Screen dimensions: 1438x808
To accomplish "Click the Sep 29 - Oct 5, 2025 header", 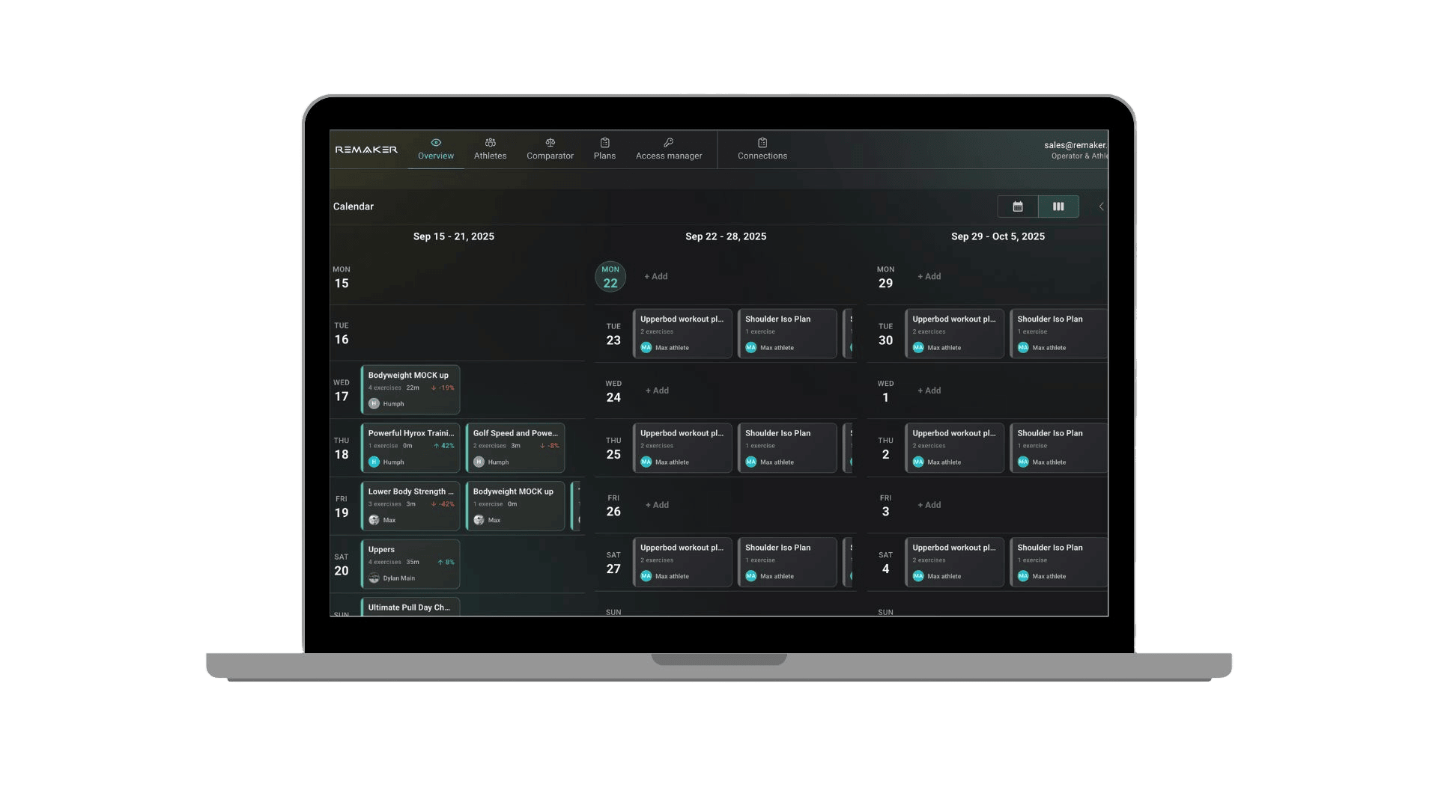I will tap(998, 236).
